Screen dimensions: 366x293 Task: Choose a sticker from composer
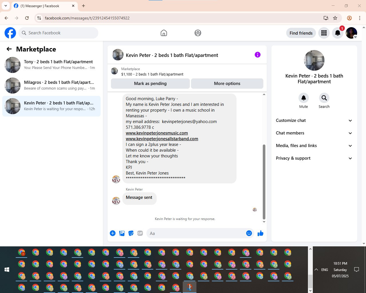(131, 233)
